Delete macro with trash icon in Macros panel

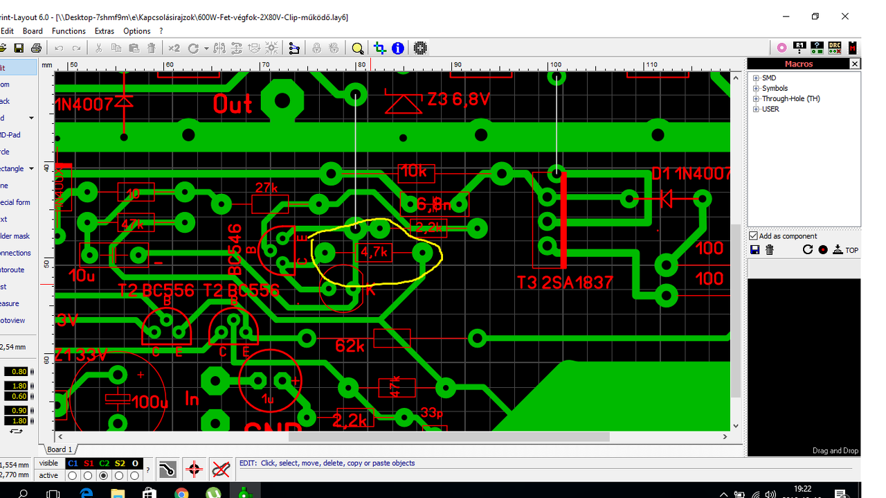[x=769, y=249]
